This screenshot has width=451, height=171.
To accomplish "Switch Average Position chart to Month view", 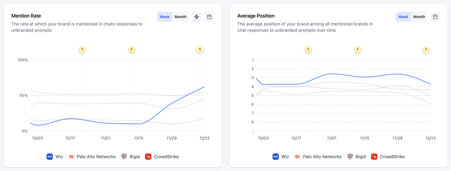I will click(x=419, y=17).
